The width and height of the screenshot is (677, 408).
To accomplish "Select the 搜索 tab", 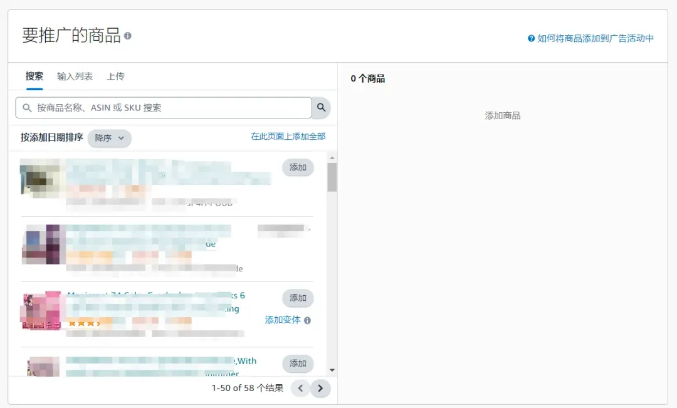I will (34, 76).
